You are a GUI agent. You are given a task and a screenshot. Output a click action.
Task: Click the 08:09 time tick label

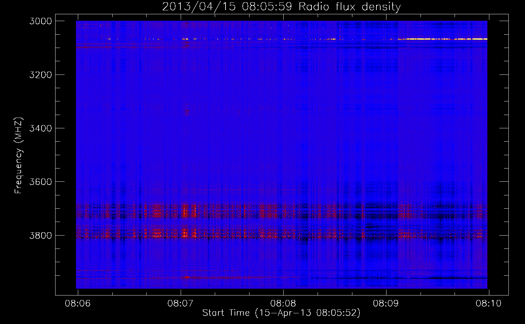pyautogui.click(x=386, y=304)
